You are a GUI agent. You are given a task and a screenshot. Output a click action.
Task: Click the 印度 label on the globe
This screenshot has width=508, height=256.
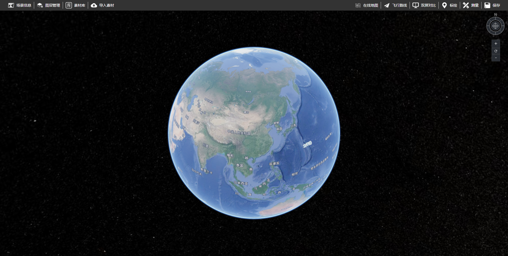[x=206, y=145]
